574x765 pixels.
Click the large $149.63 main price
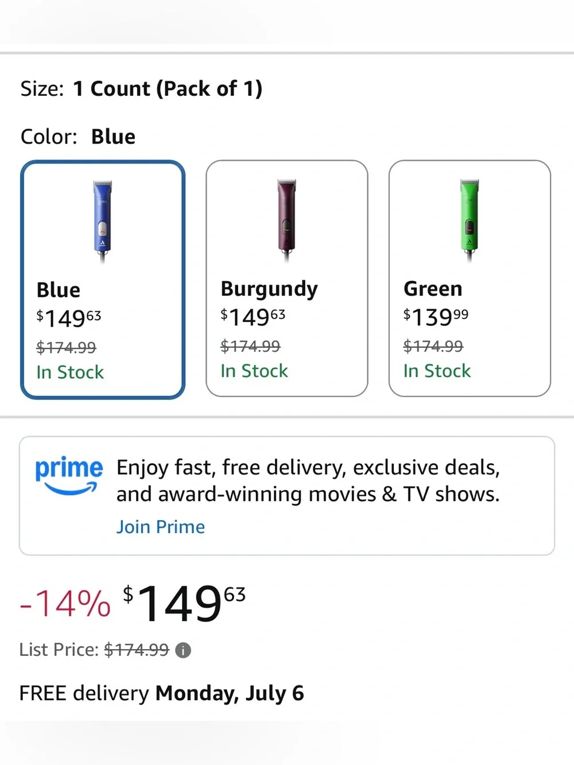(184, 603)
